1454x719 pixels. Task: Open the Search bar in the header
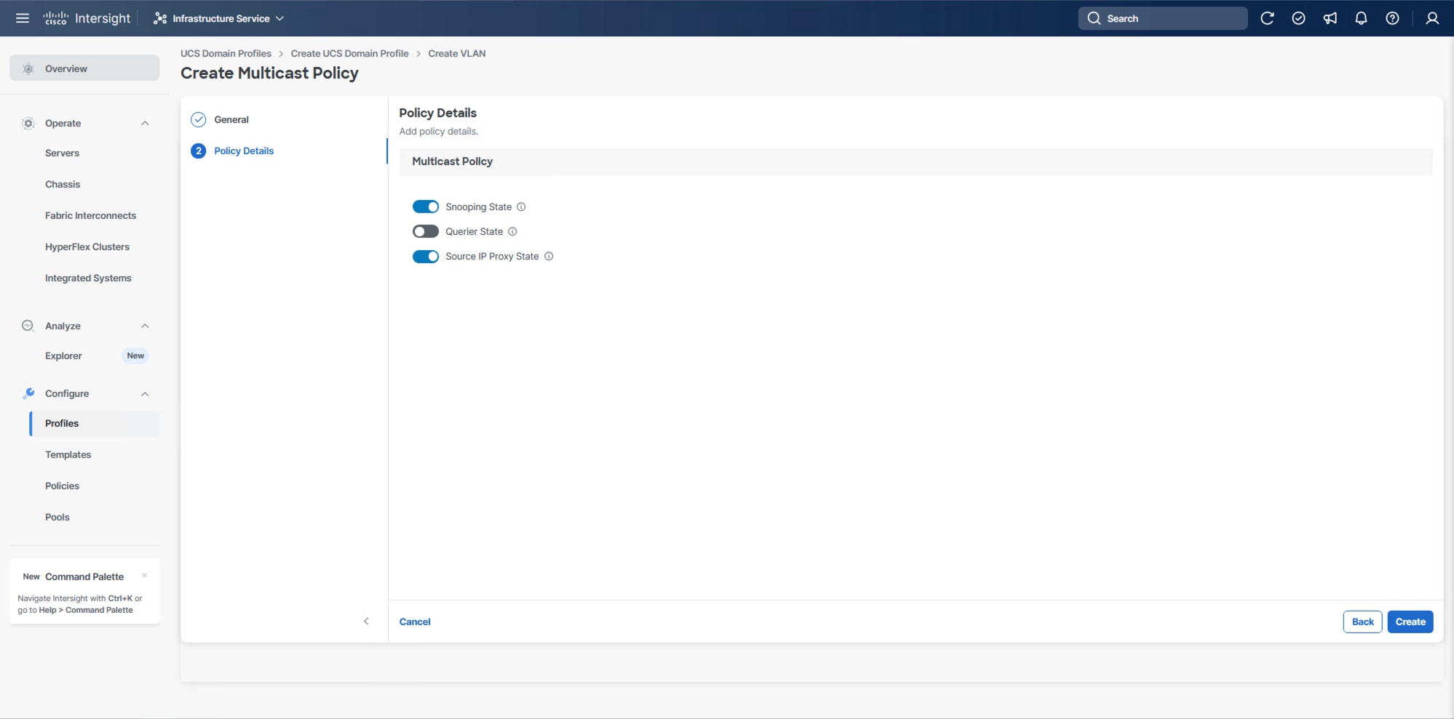pos(1162,18)
